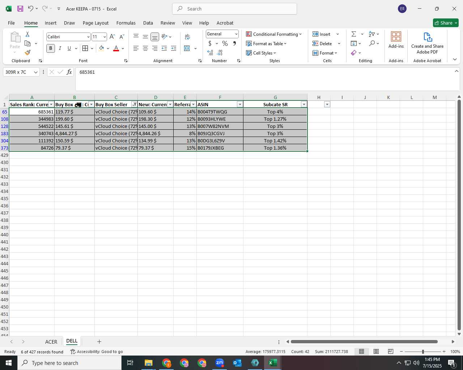
Task: Decrease indent of cell contents
Action: click(164, 48)
